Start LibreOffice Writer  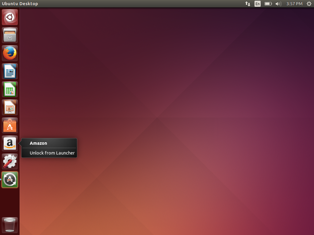[x=10, y=71]
